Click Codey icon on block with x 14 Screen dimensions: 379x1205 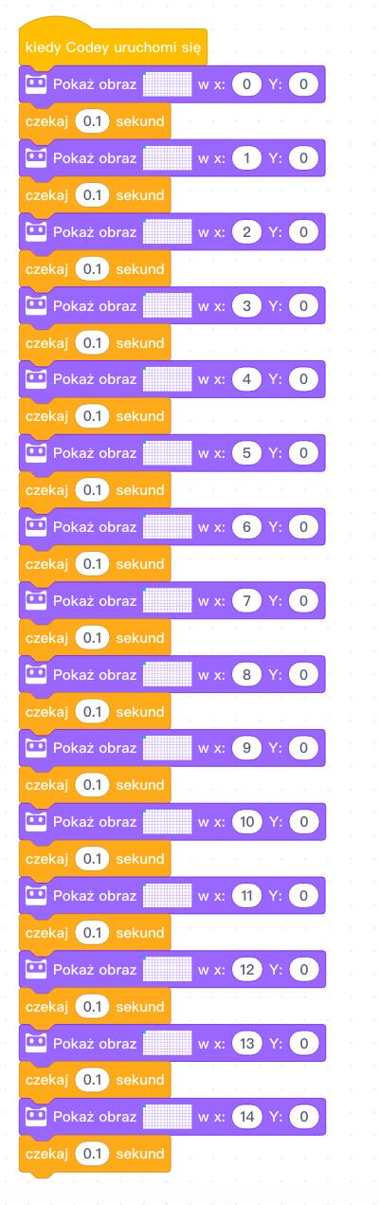click(37, 1117)
